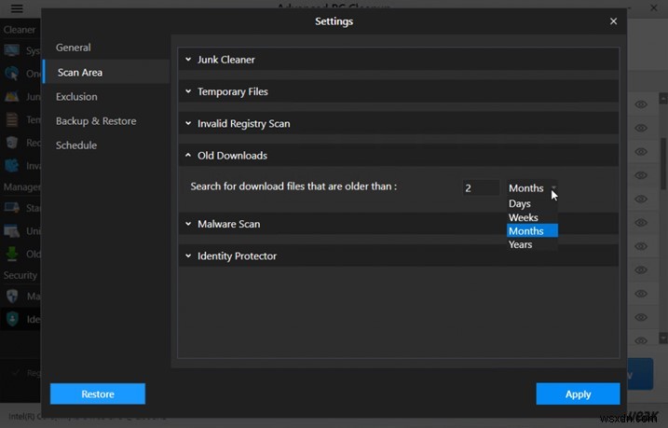Click the Junk Cleaner sidebar icon
668x428 pixels.
(12, 96)
